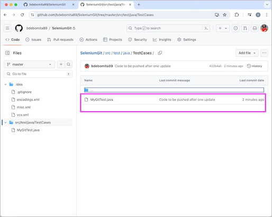Open the notifications inbox icon
272x217 pixels.
pyautogui.click(x=255, y=28)
